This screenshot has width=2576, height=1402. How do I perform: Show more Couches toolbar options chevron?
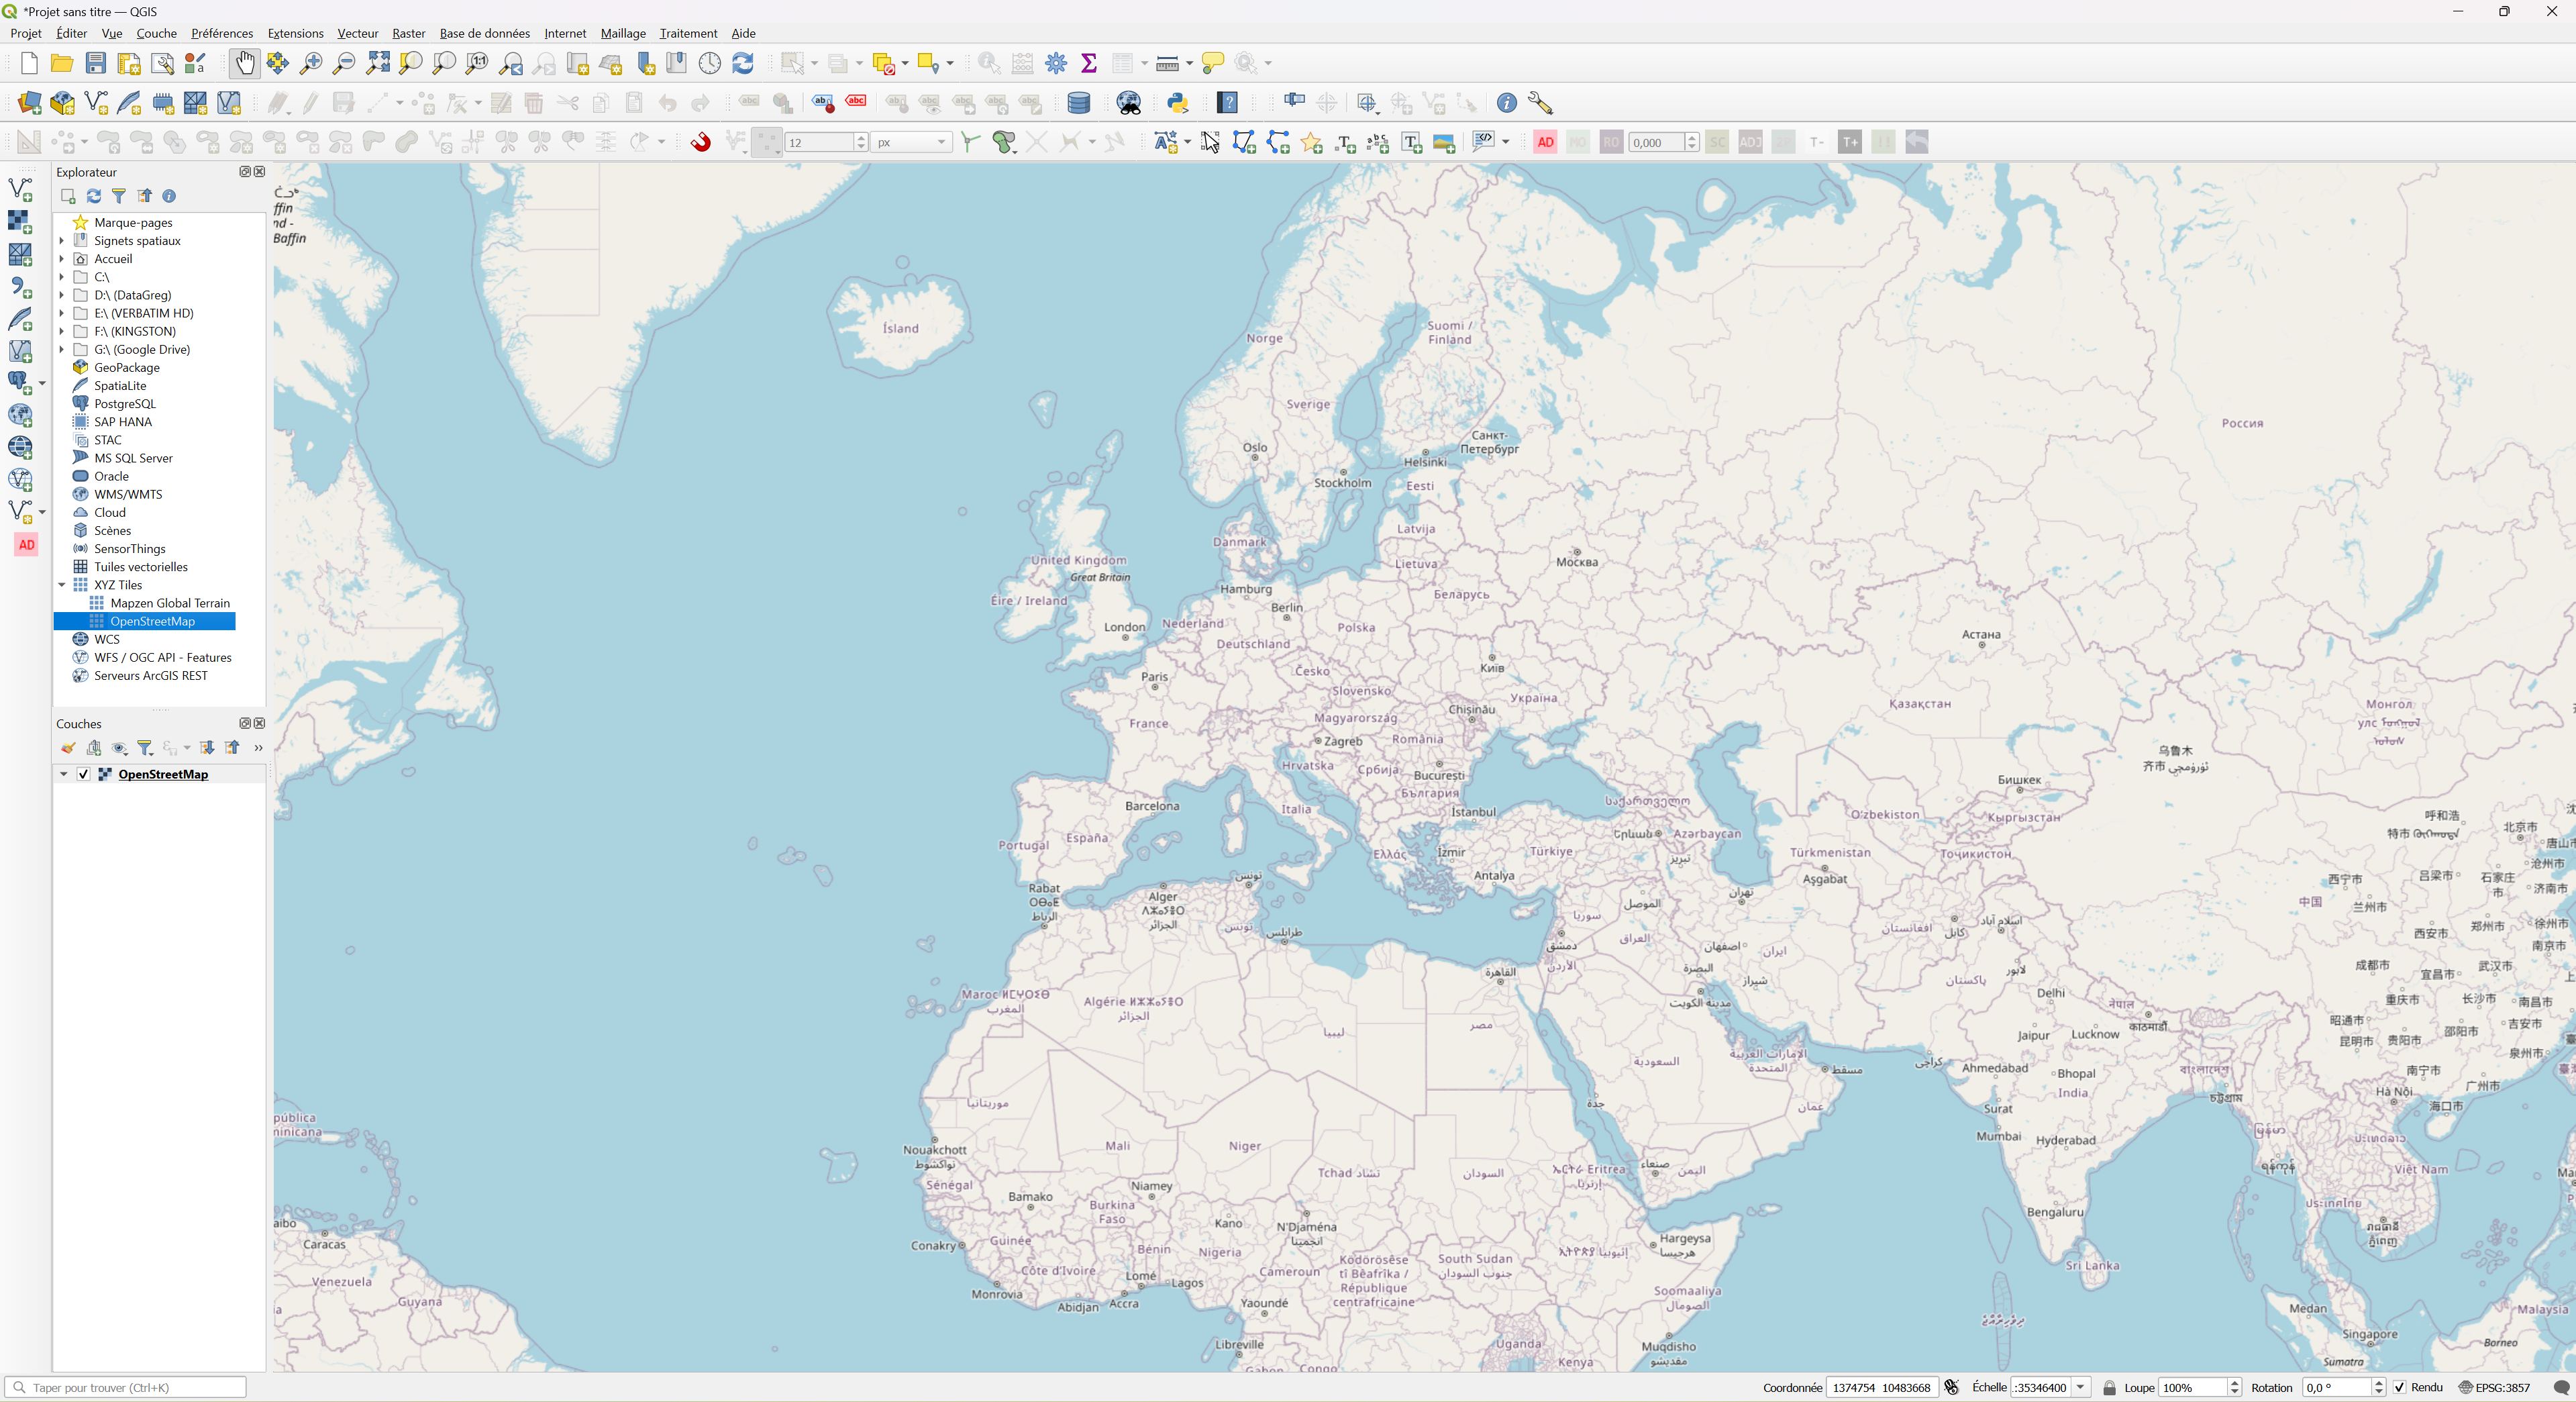[258, 748]
